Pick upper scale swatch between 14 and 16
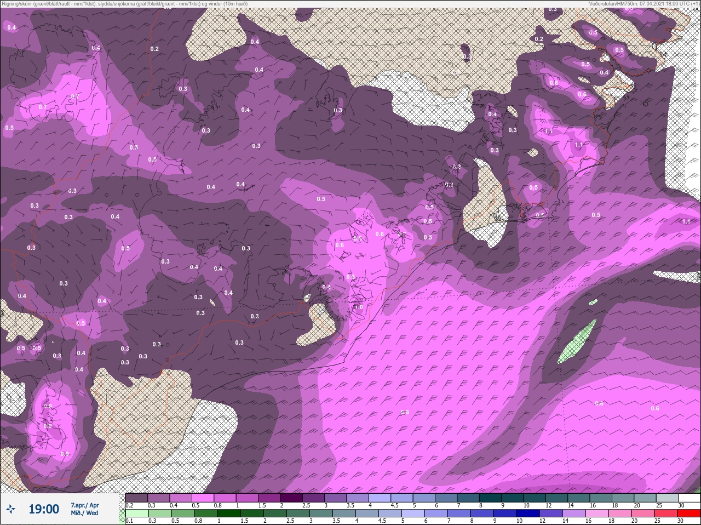The width and height of the screenshot is (701, 525). 579,498
